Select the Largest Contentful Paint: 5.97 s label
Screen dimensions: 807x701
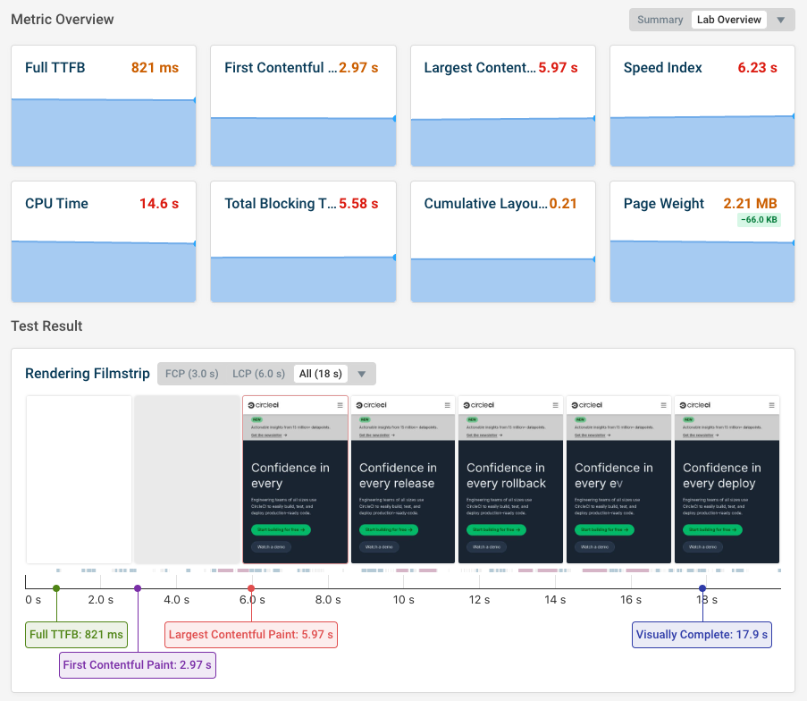pyautogui.click(x=251, y=635)
